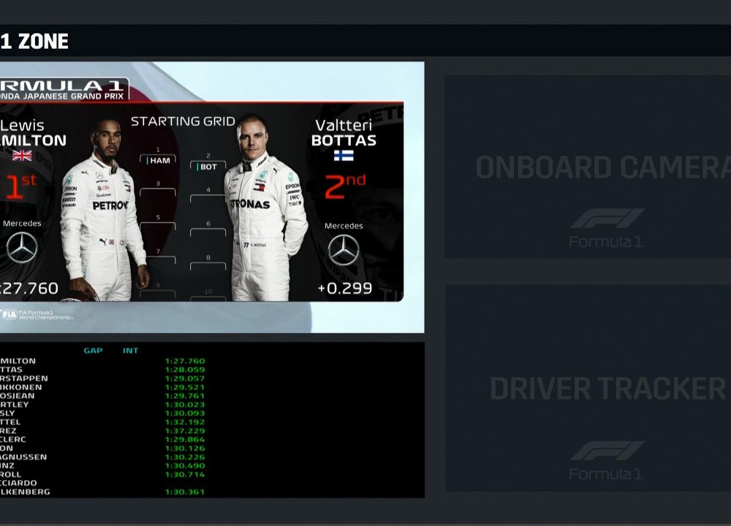
Task: Click the 1:30.714 lap time
Action: (x=185, y=474)
